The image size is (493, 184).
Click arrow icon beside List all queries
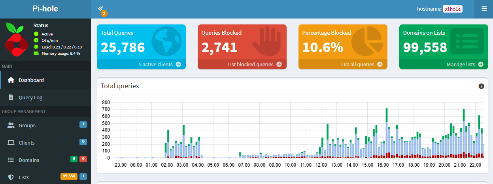tap(380, 64)
